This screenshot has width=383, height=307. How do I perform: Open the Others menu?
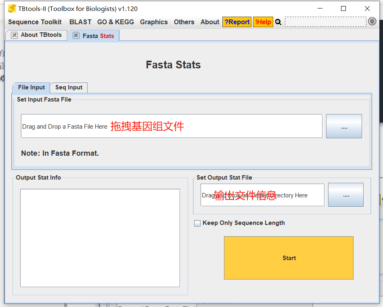click(184, 22)
